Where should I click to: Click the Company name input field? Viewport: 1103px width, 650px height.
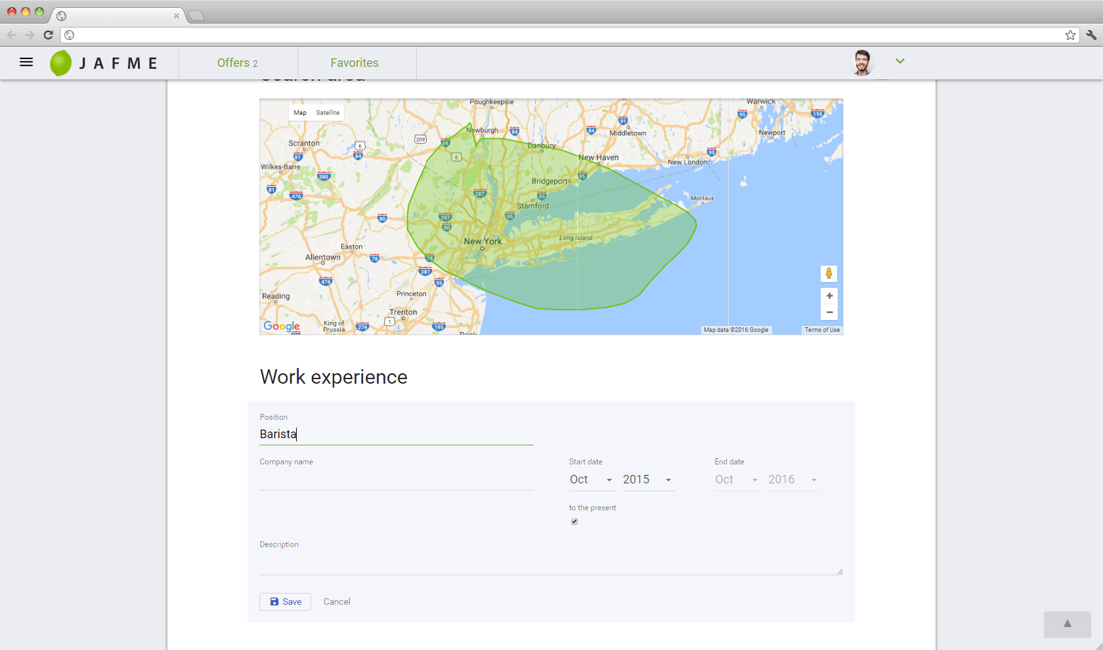(x=396, y=481)
